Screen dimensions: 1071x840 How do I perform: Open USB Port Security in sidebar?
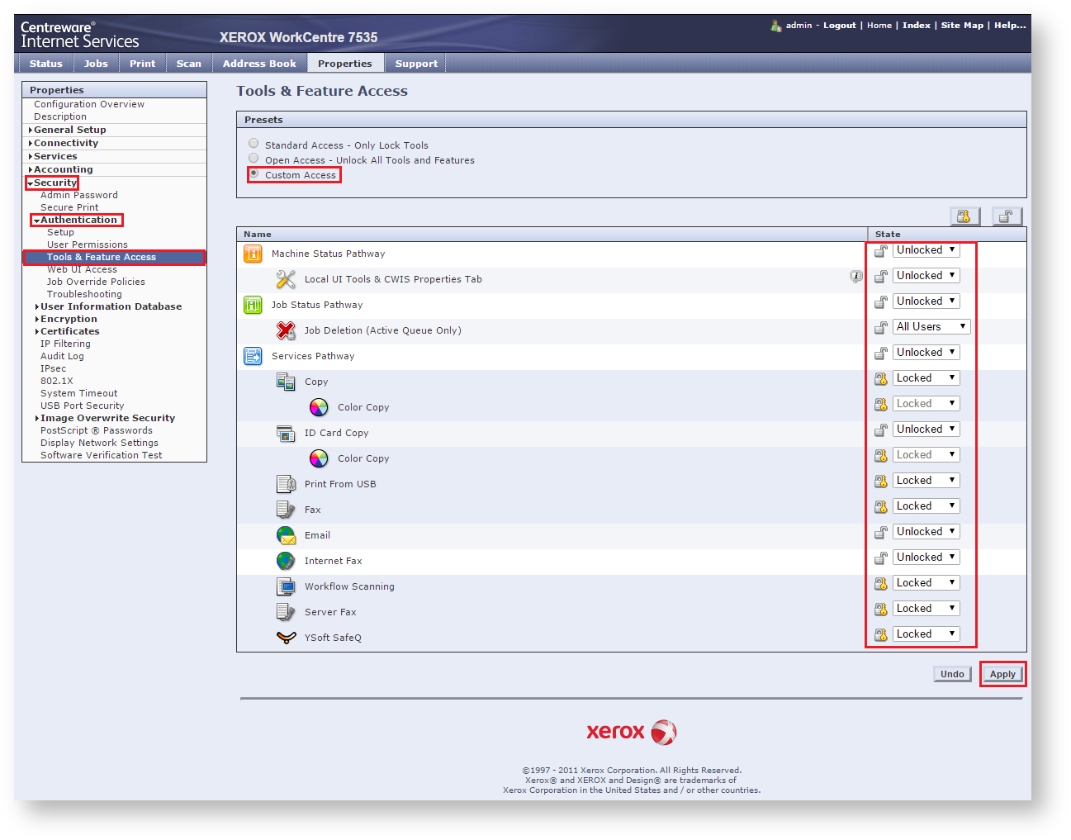82,406
